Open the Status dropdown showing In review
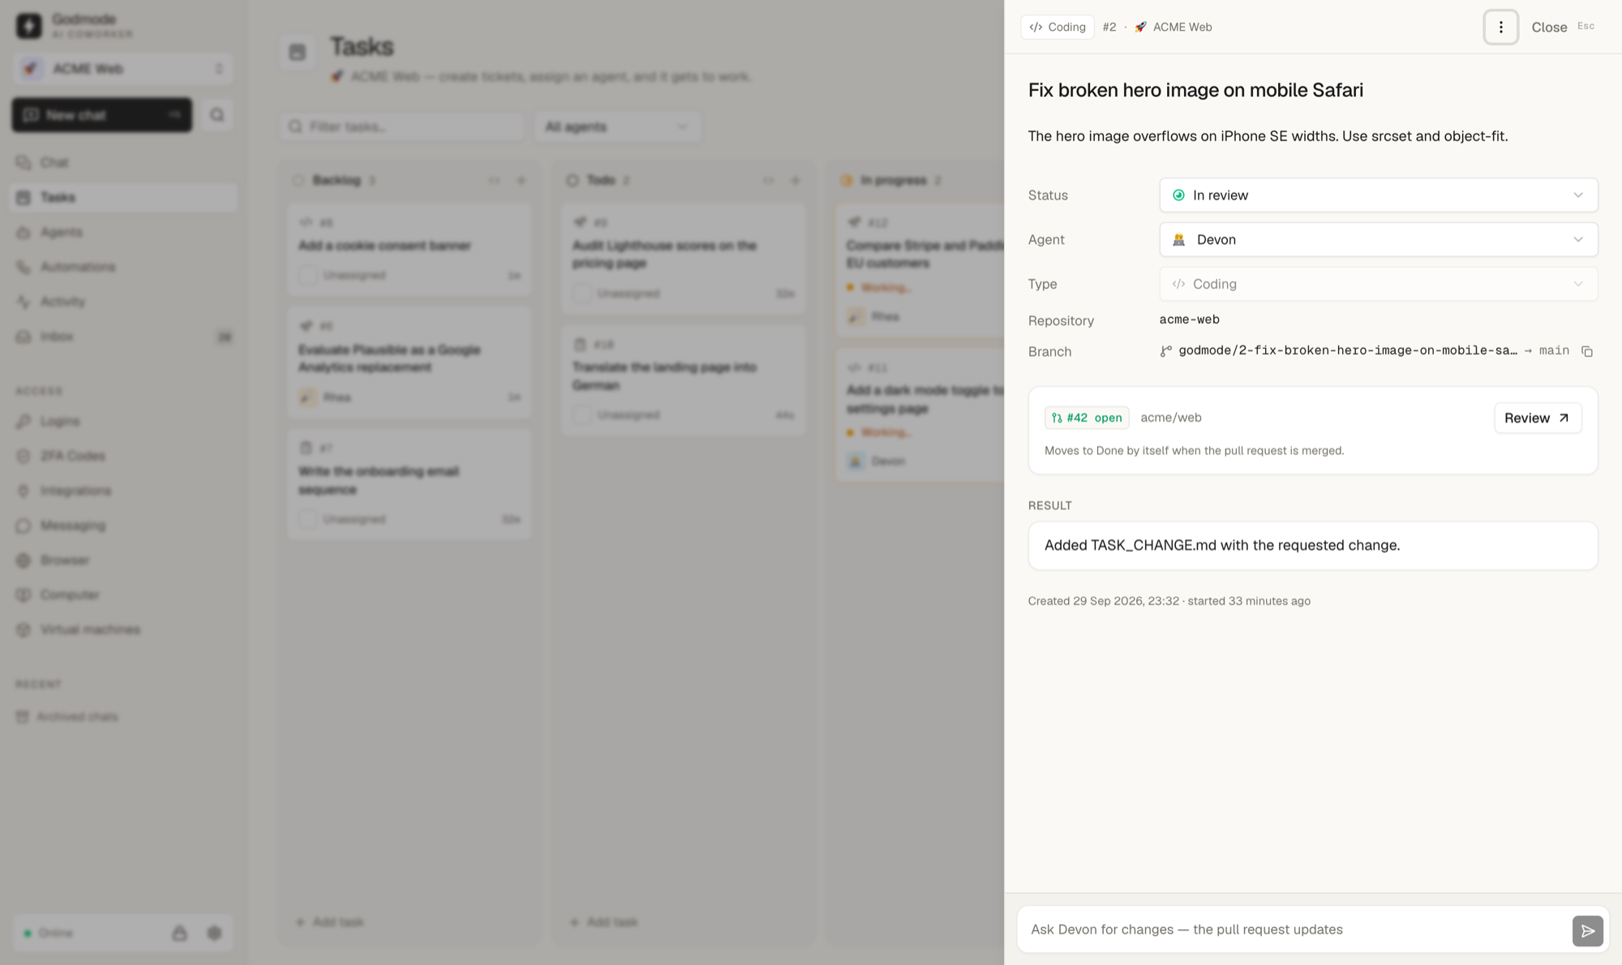1622x965 pixels. 1378,195
